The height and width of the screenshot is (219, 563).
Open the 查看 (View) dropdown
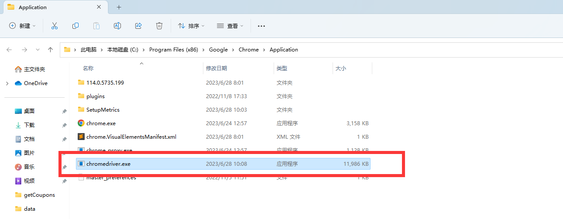(x=230, y=26)
